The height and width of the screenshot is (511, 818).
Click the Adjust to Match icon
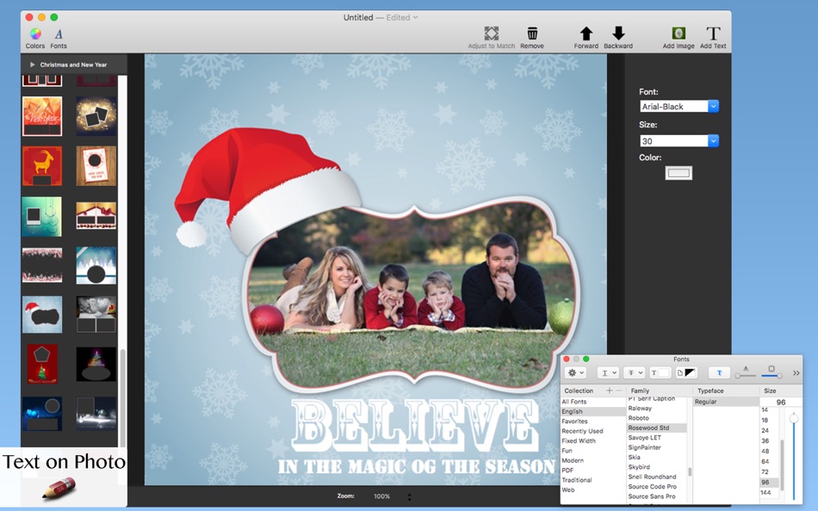492,34
